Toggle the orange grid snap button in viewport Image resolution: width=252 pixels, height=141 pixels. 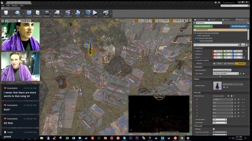tap(154, 21)
